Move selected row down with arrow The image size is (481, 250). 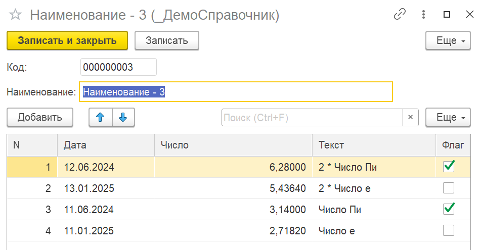pos(123,118)
